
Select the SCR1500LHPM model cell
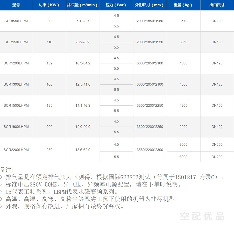click(x=16, y=105)
